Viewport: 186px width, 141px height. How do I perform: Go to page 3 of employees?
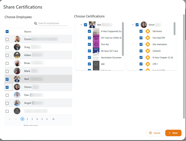[x=32, y=119]
